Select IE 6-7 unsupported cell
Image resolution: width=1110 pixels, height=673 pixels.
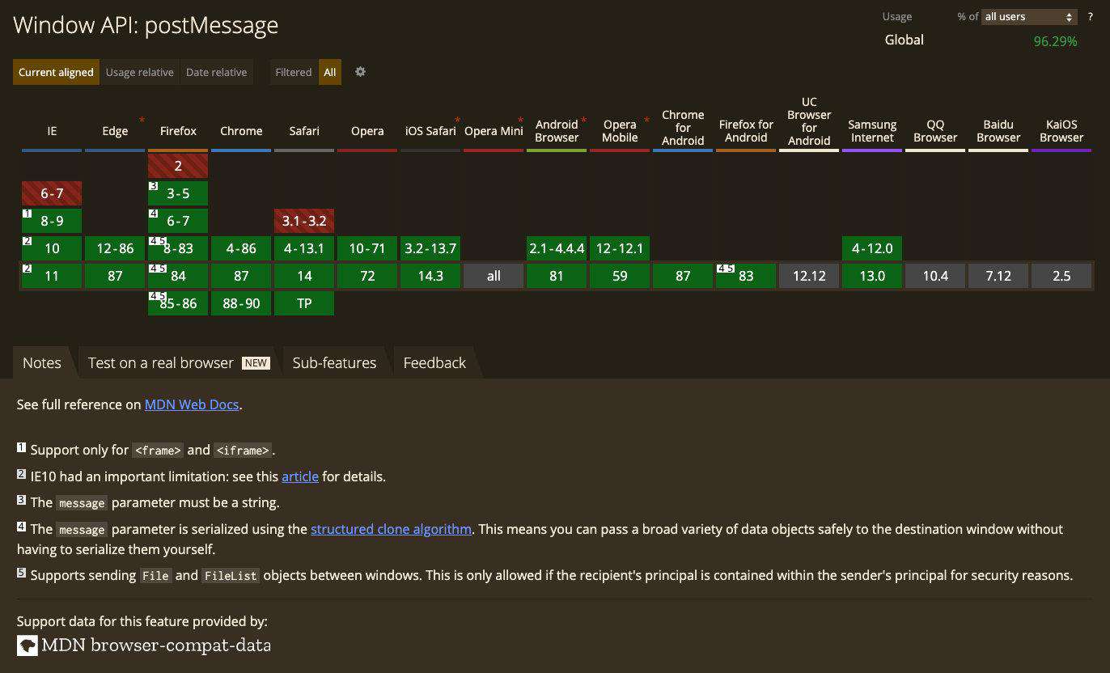pyautogui.click(x=52, y=193)
